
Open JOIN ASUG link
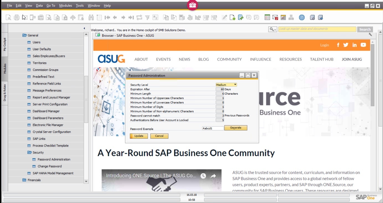(352, 59)
